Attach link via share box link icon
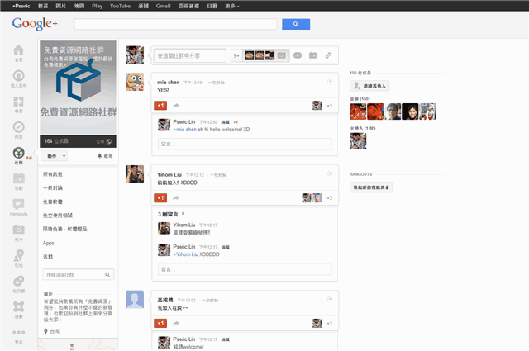Viewport: 529px width, 351px height. (328, 55)
